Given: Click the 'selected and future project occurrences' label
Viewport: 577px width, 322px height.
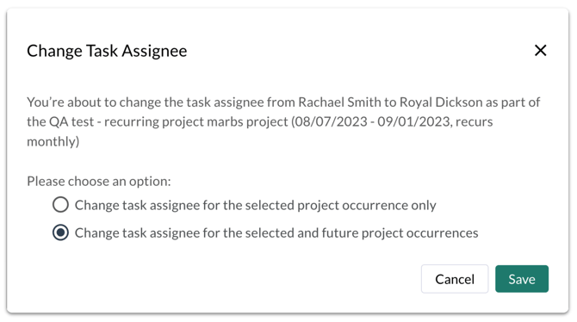Looking at the screenshot, I should (x=276, y=233).
